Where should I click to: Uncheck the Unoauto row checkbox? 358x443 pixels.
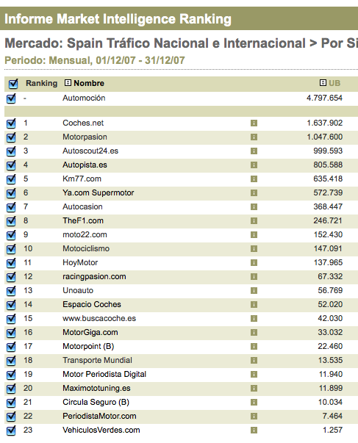(11, 291)
